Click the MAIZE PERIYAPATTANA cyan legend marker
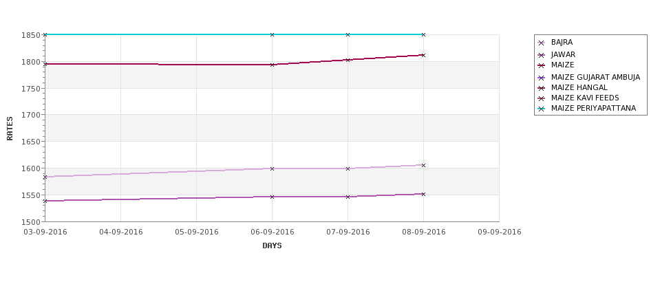The image size is (671, 295). 542,109
